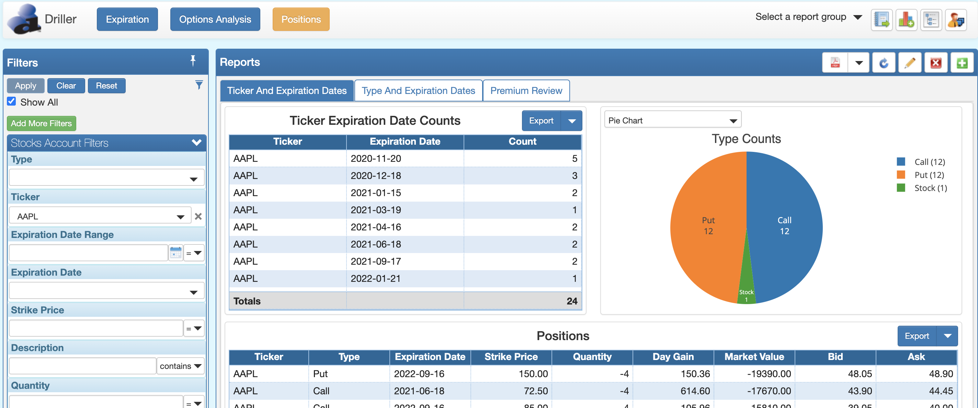
Task: Open the Expiration Date filter dropdown
Action: 107,291
